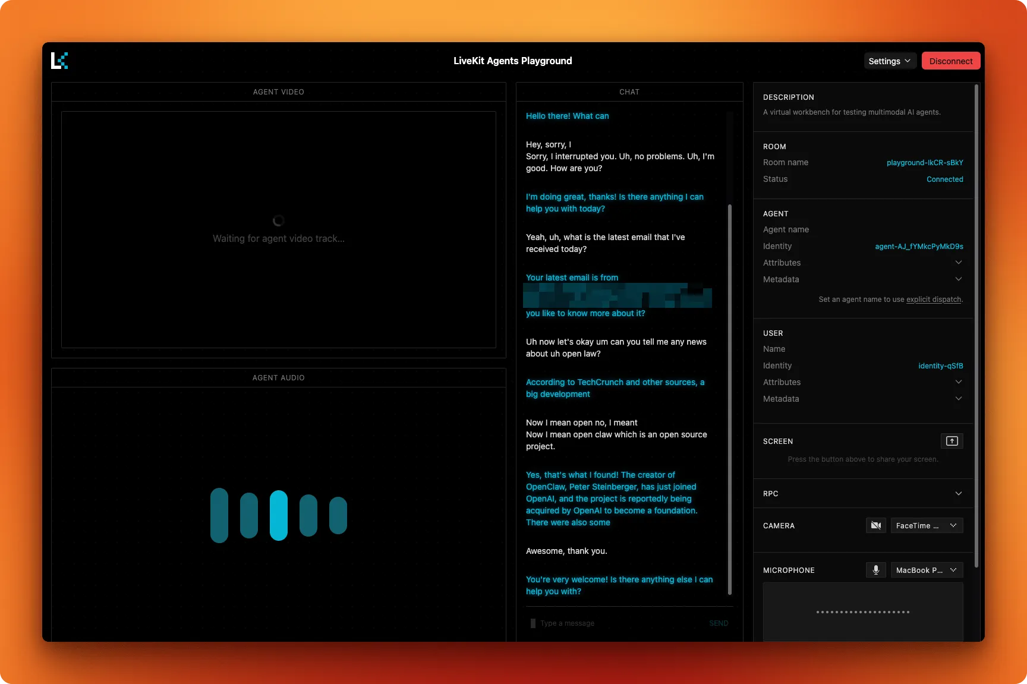The width and height of the screenshot is (1027, 684).
Task: Expand the RPC section
Action: (958, 493)
